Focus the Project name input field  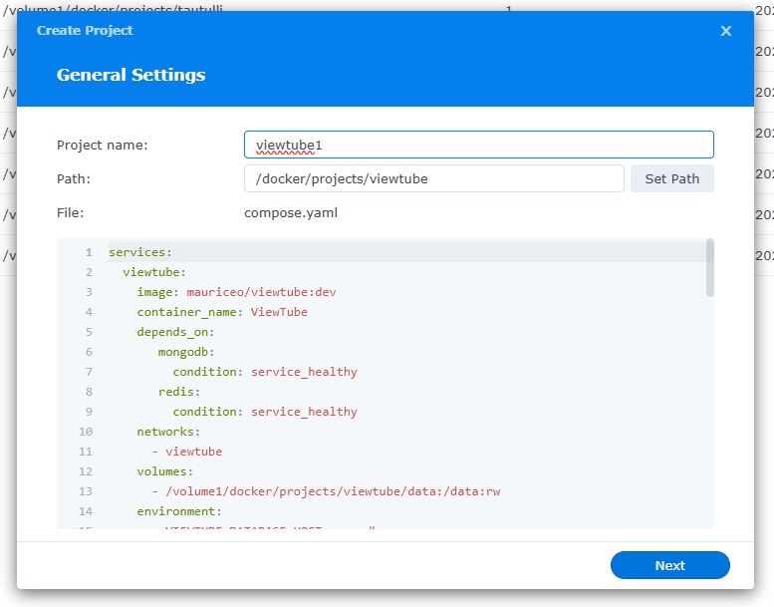[x=479, y=145]
